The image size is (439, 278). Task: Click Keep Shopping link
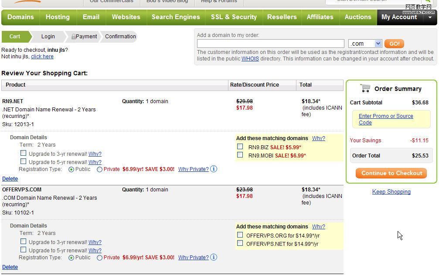click(391, 192)
